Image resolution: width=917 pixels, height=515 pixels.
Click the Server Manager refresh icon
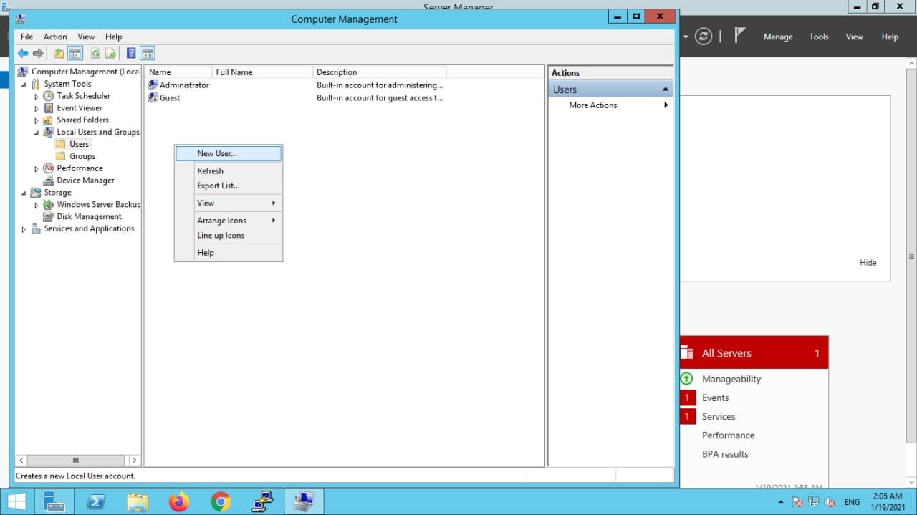click(x=704, y=37)
